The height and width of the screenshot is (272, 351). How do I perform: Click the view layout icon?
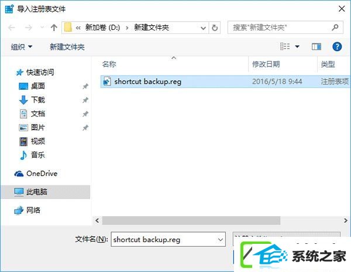pyautogui.click(x=285, y=46)
